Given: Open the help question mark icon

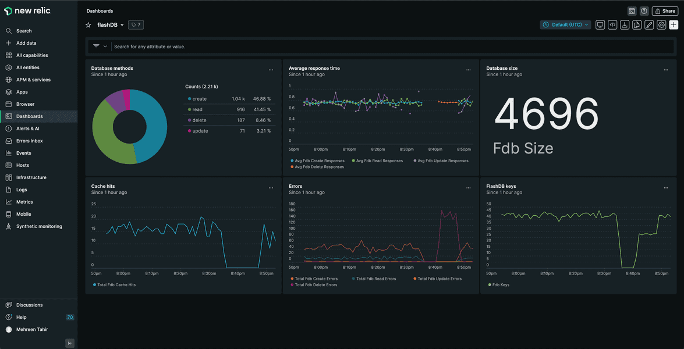Looking at the screenshot, I should (644, 11).
